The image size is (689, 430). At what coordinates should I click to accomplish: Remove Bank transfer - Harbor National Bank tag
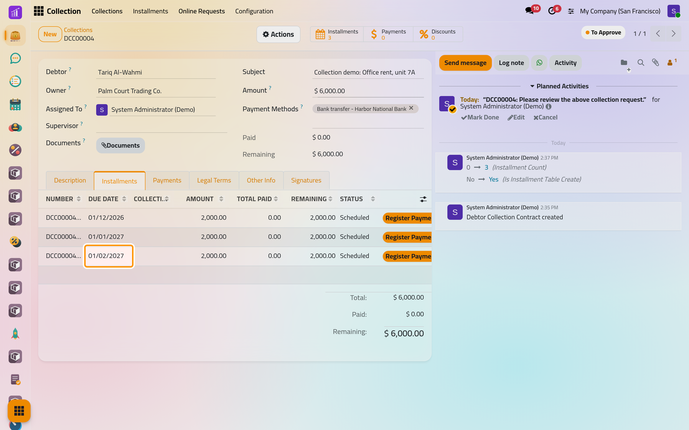411,108
